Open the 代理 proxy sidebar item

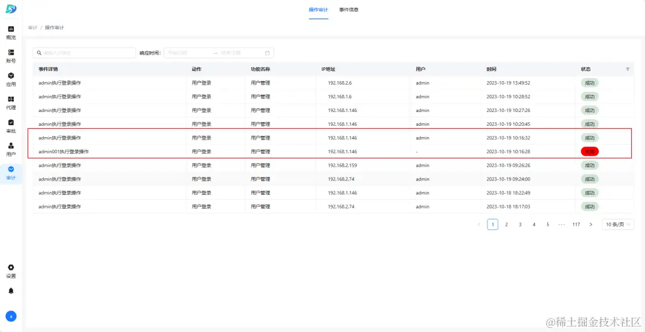11,103
